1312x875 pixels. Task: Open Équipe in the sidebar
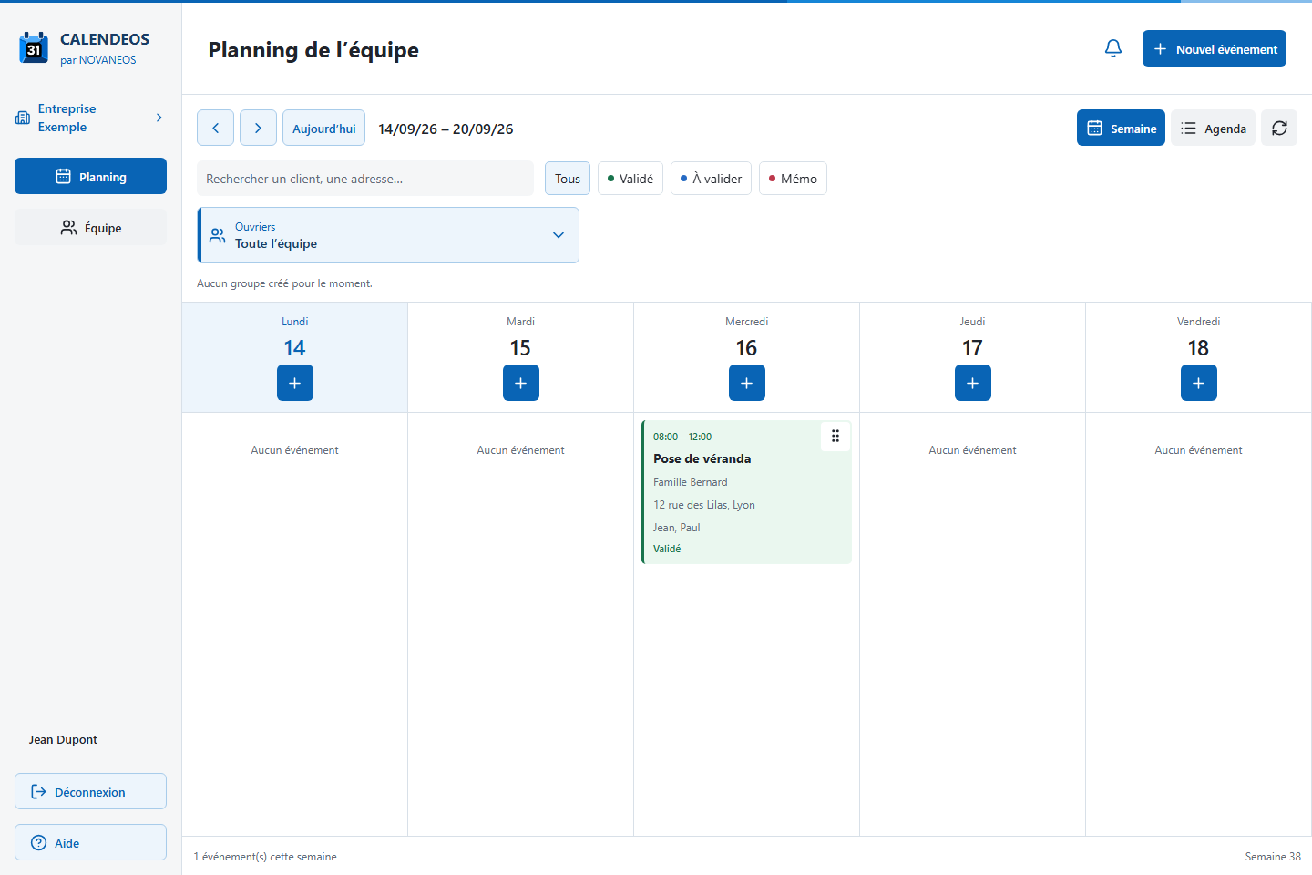coord(90,227)
